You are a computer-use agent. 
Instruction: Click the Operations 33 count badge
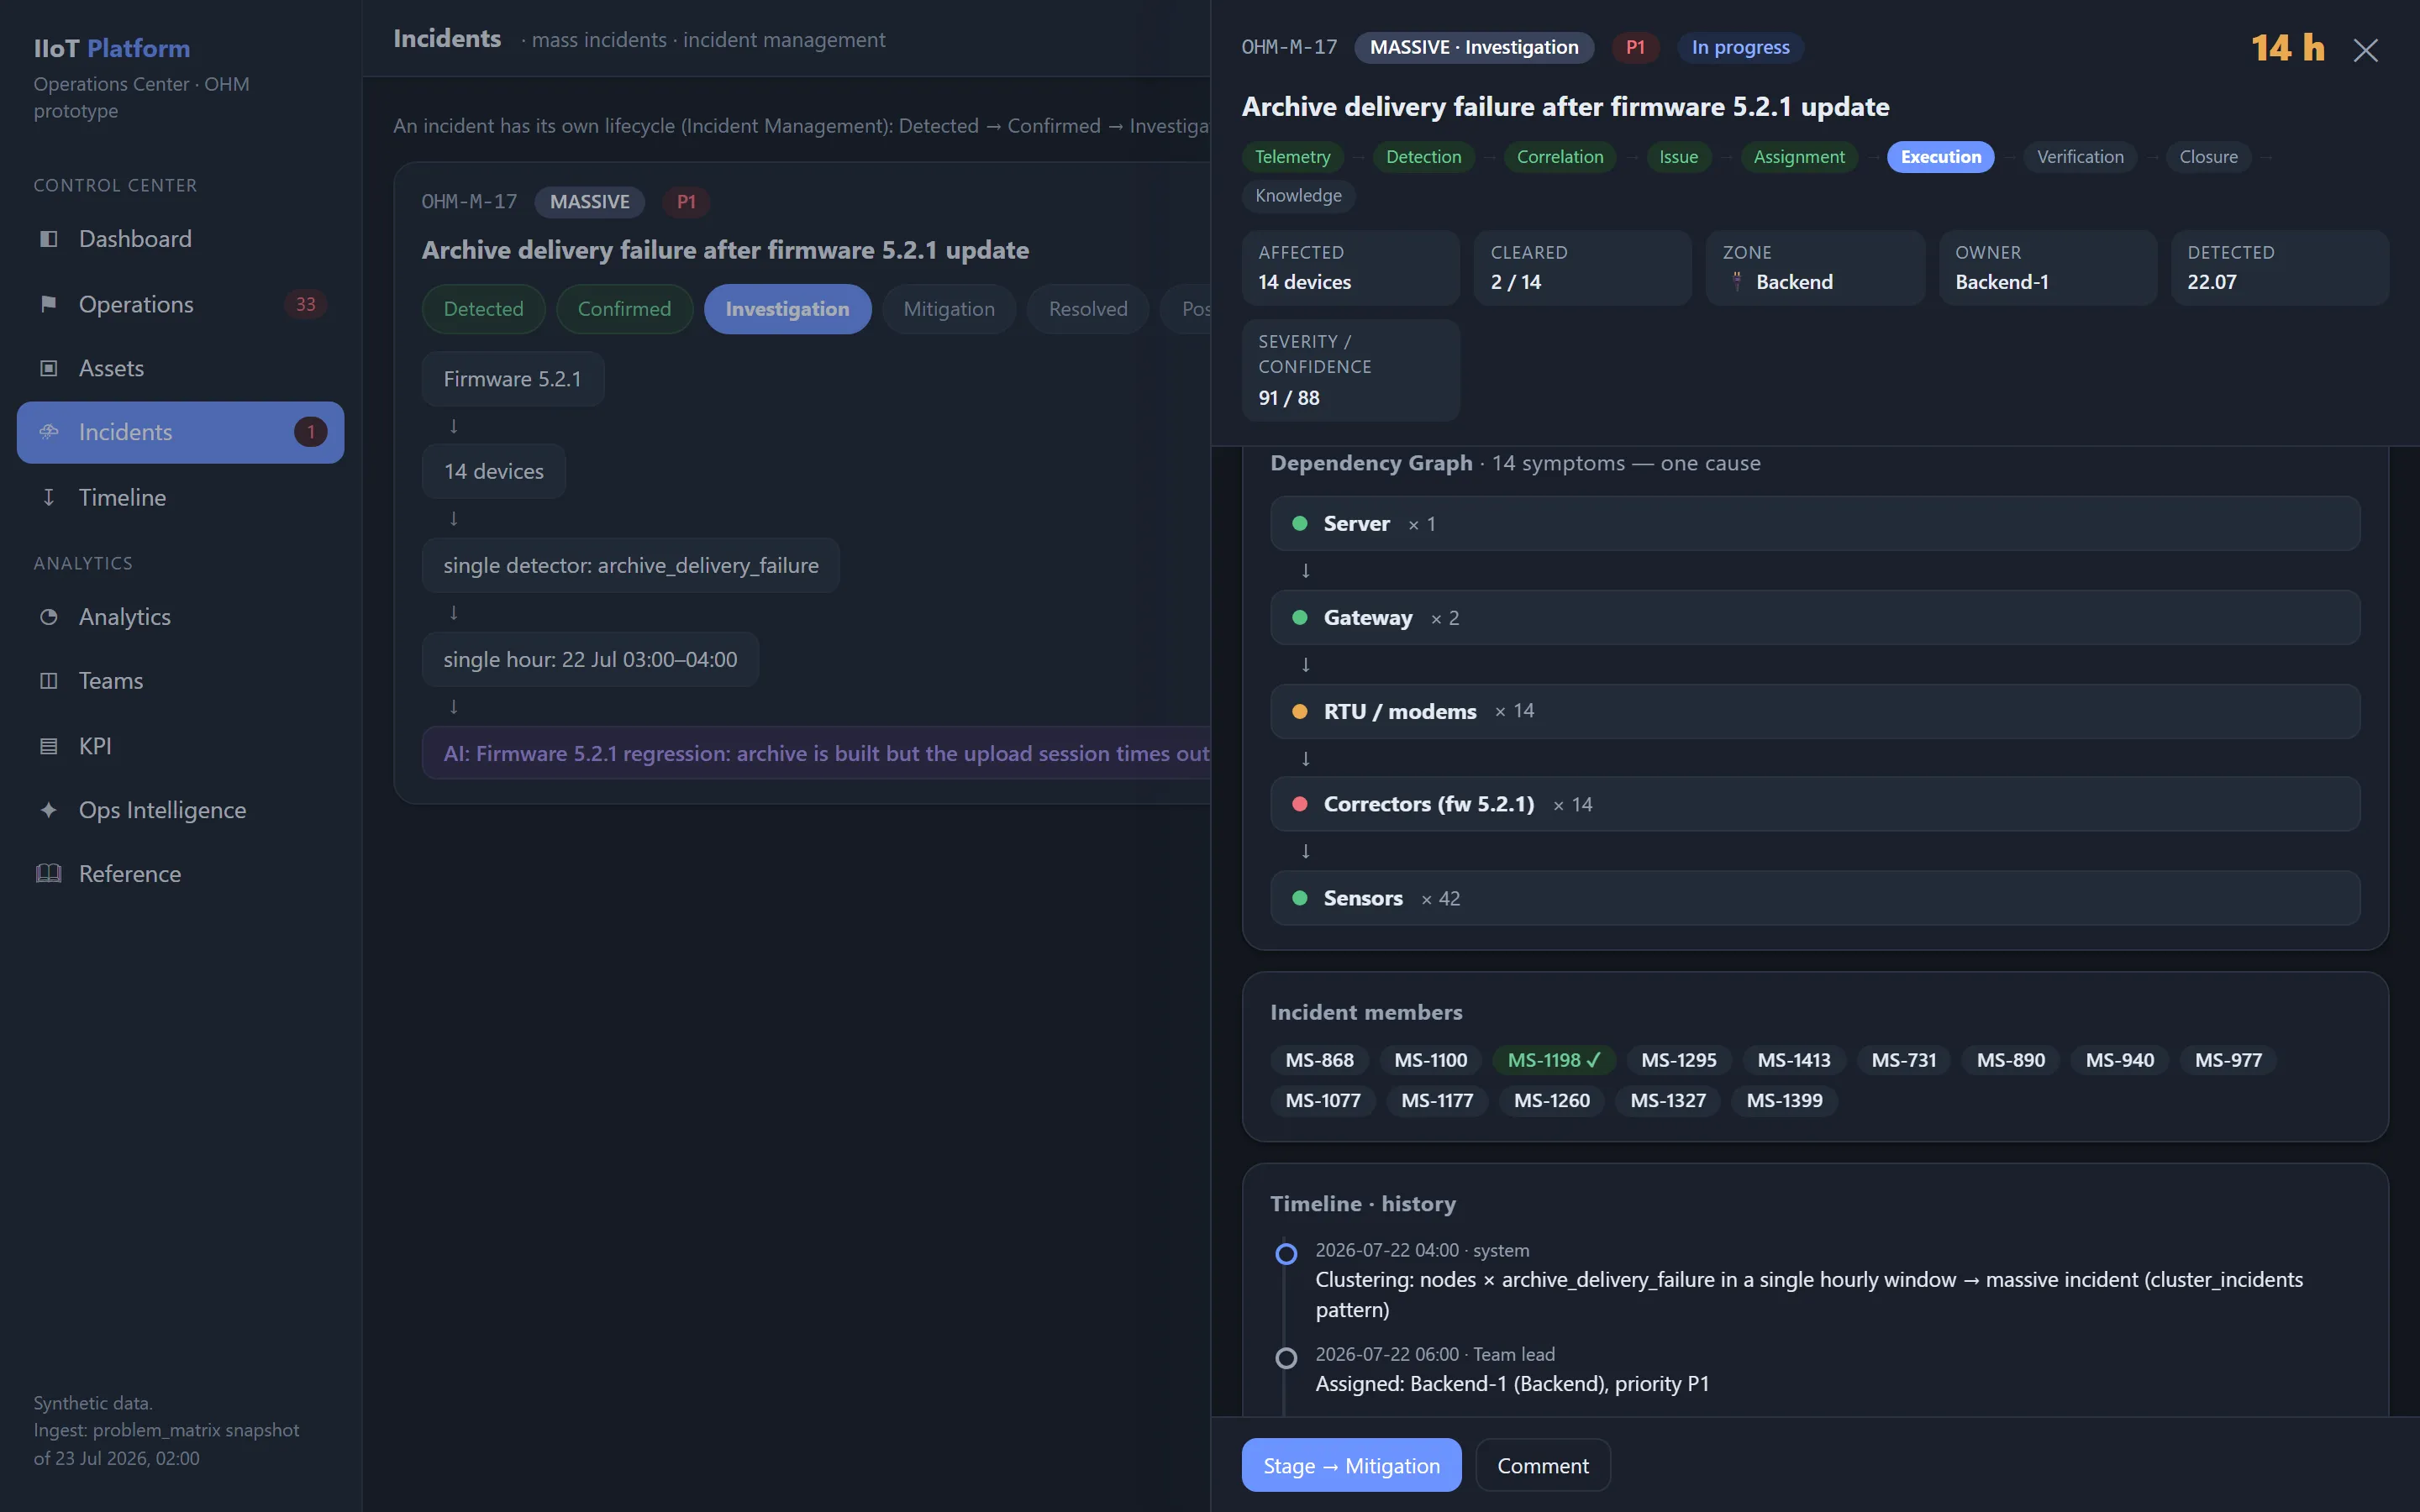[306, 304]
